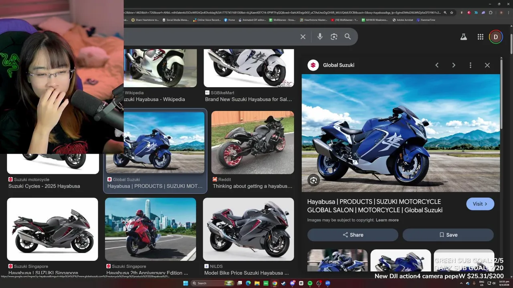Open the Chrome three-dot menu
This screenshot has height=288, width=513.
509,13
